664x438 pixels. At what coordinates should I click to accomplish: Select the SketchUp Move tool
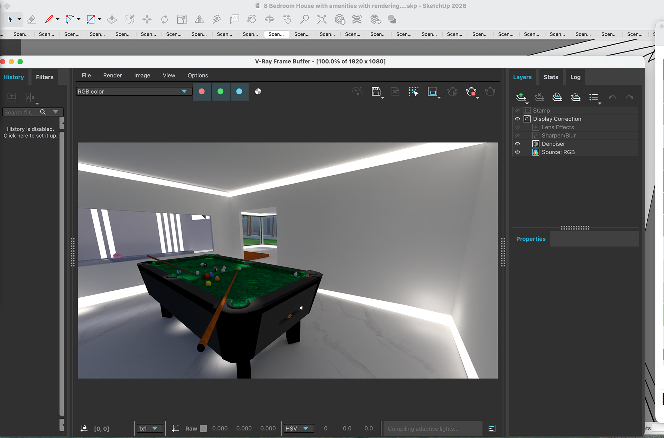(x=147, y=19)
